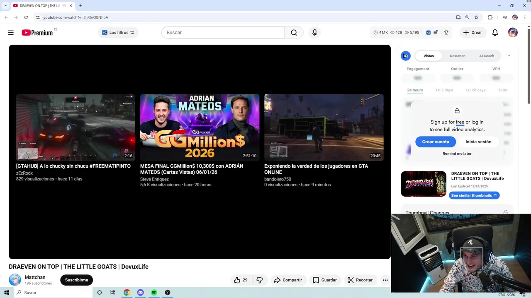This screenshot has width=531, height=298.
Task: Click title 'MESA FINAL GGMillion$ 10,300$'
Action: point(192,169)
